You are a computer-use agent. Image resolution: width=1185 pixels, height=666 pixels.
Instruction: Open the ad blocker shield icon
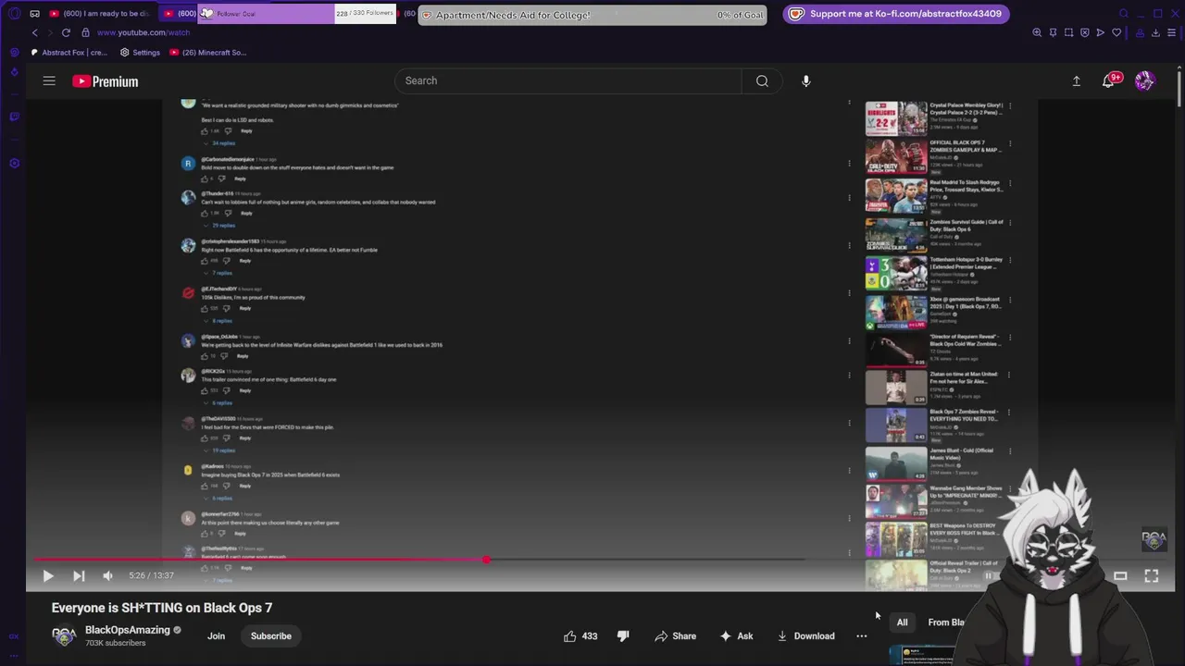1084,32
